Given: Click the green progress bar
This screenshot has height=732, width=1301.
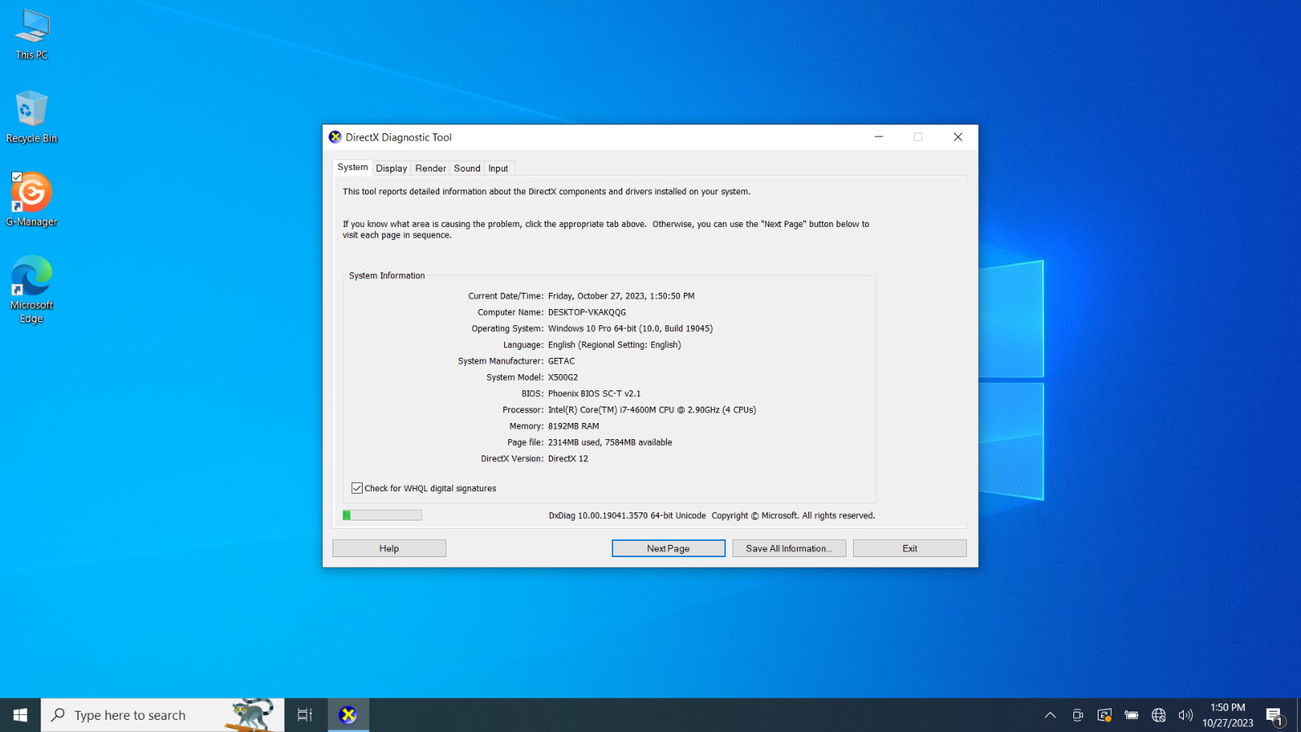Looking at the screenshot, I should point(382,515).
